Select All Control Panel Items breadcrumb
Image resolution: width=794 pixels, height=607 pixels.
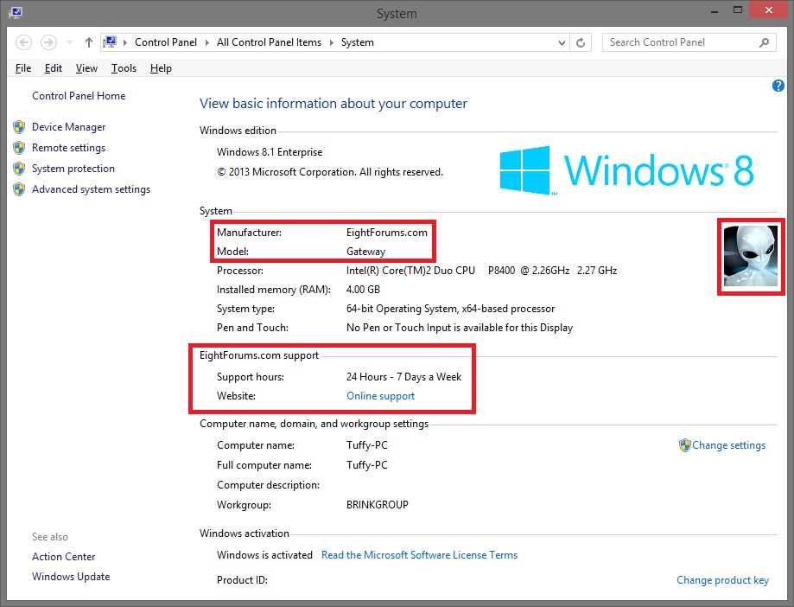(x=269, y=42)
